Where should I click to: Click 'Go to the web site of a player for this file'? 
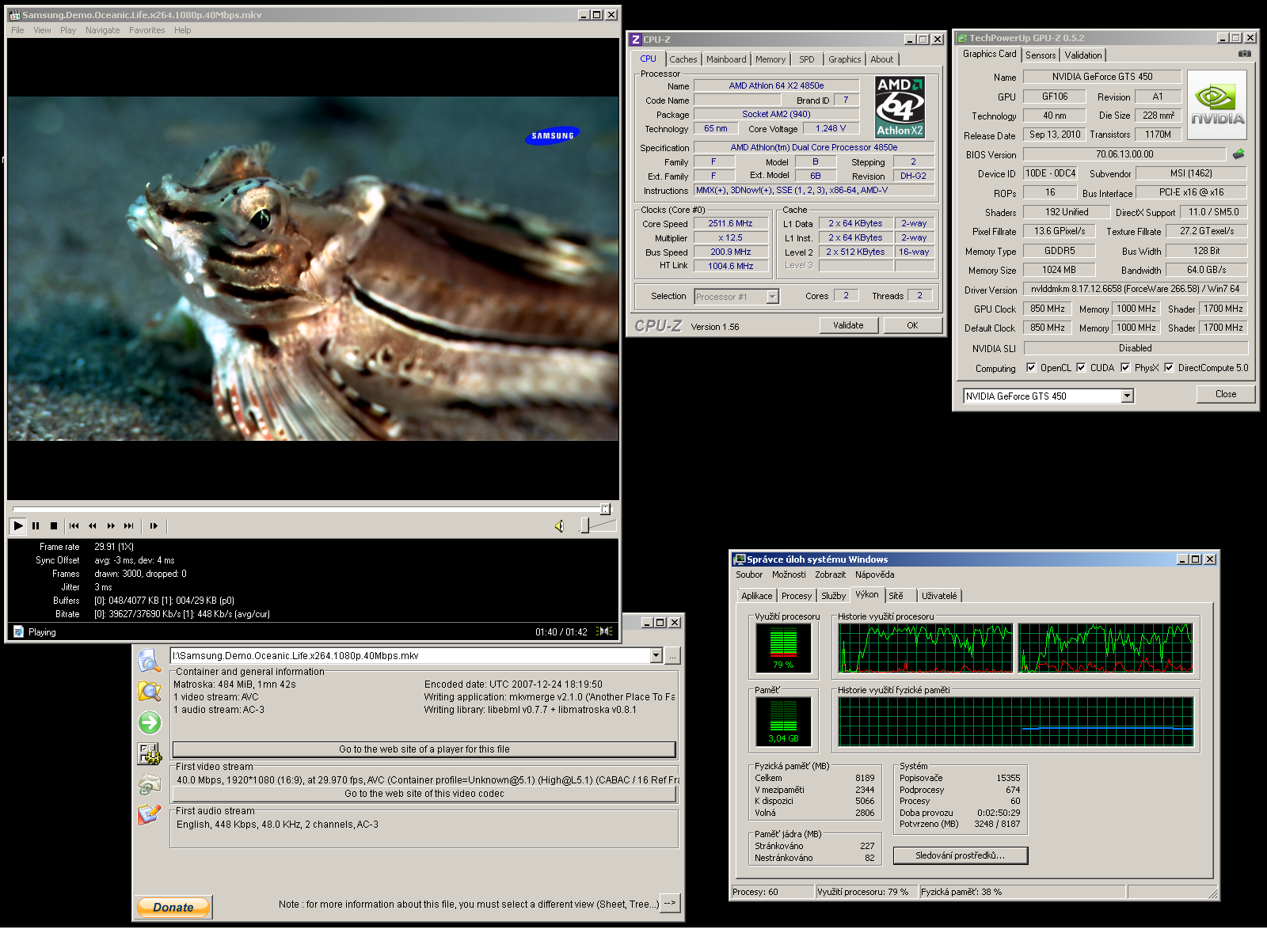pos(424,749)
